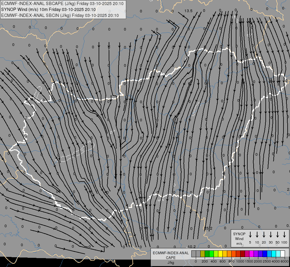The height and width of the screenshot is (267, 290).
Task: Click the first gray CAPE scale swatch
Action: pos(194,254)
